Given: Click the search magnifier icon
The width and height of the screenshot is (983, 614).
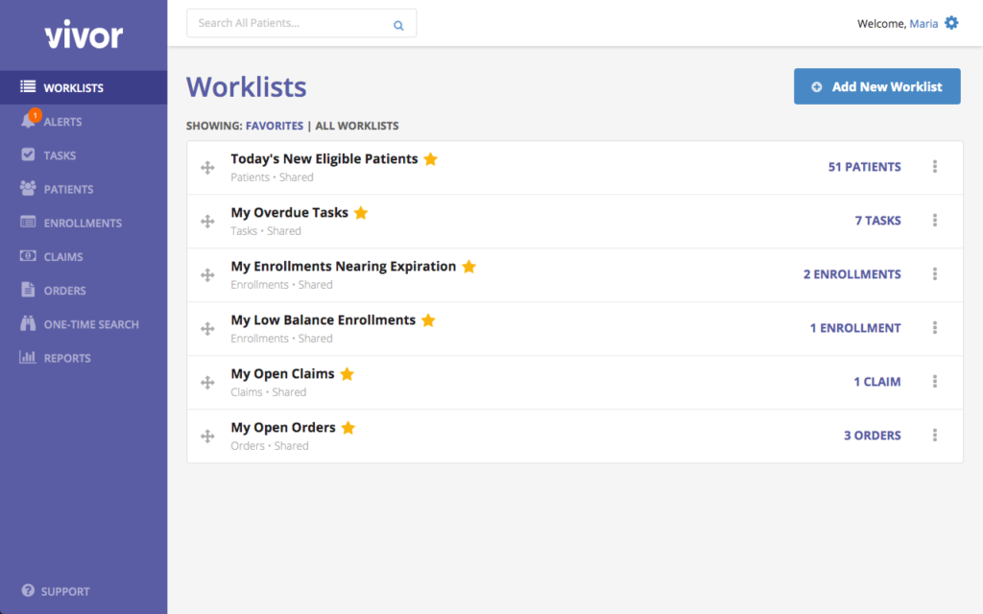Looking at the screenshot, I should click(398, 26).
